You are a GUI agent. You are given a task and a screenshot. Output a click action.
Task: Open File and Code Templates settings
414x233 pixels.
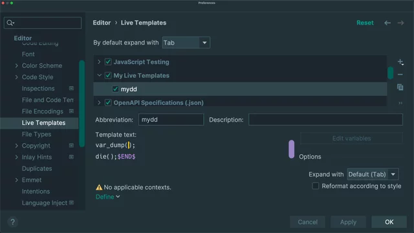point(47,100)
